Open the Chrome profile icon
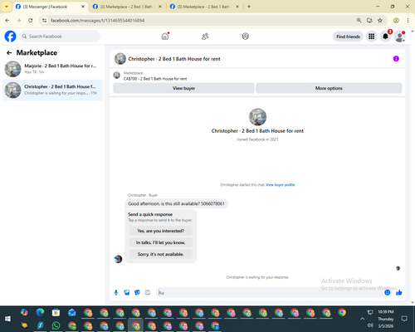The image size is (415, 332). click(x=396, y=20)
